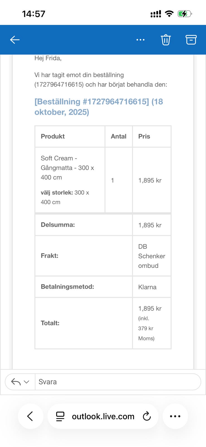206x447 pixels.
Task: Reload the outlook.live.com page
Action: 147,416
